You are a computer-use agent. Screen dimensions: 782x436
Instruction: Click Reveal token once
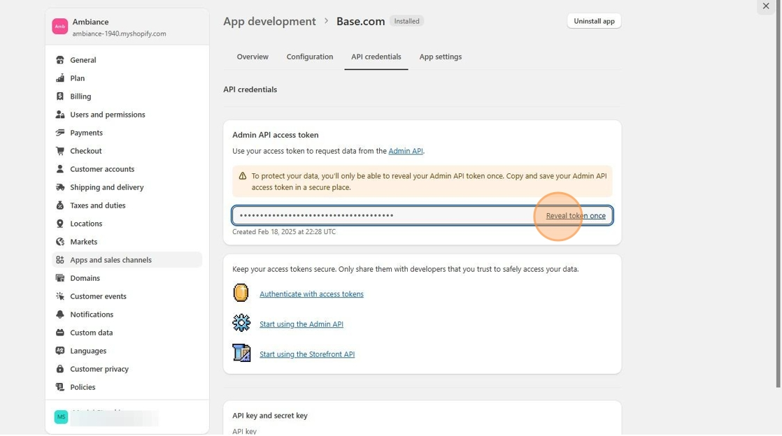click(x=576, y=216)
